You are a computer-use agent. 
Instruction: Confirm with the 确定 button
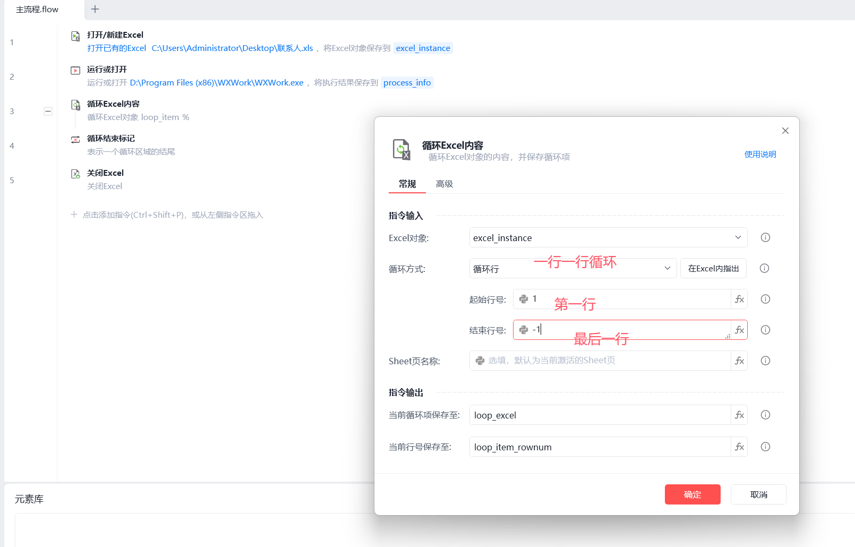pyautogui.click(x=692, y=494)
